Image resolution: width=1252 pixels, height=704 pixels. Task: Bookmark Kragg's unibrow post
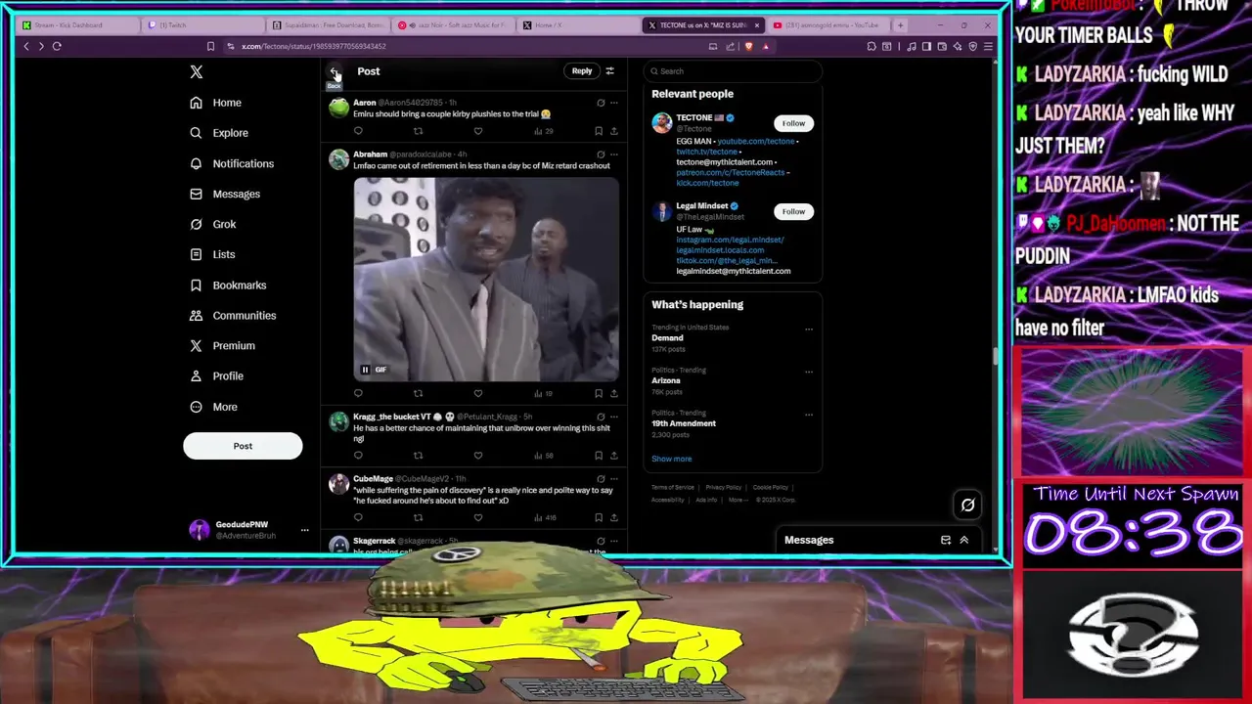[x=599, y=456]
